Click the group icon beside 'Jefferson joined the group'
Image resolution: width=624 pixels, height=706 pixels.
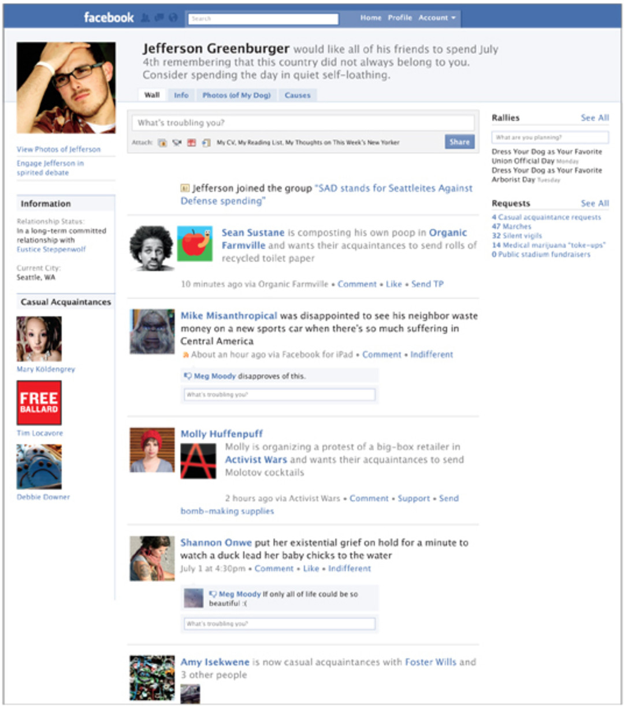[x=185, y=188]
